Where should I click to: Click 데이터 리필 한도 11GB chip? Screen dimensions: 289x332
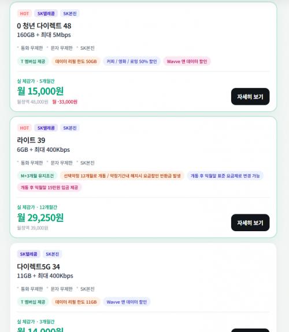(x=76, y=302)
